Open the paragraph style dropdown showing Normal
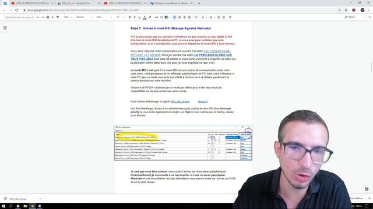Image resolution: width=373 pixels, height=209 pixels. coord(84,17)
